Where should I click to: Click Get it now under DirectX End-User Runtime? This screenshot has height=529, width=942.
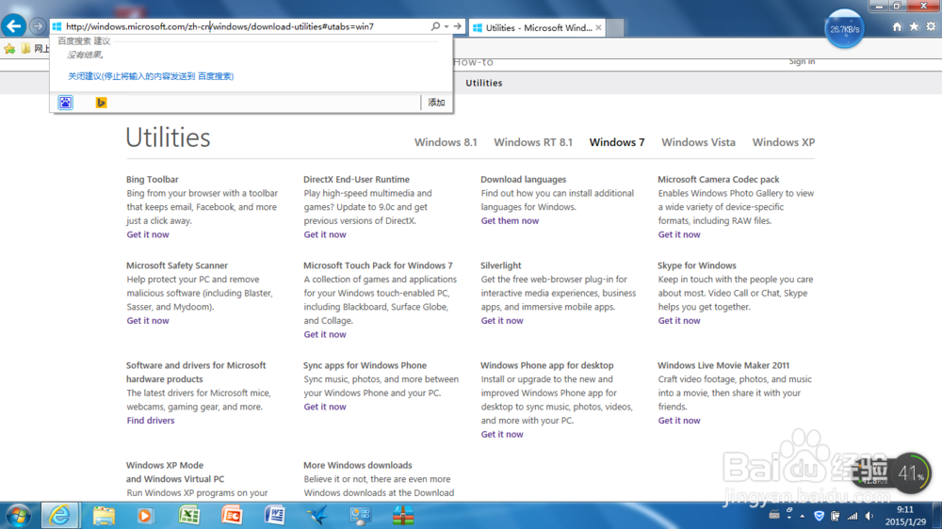(325, 234)
